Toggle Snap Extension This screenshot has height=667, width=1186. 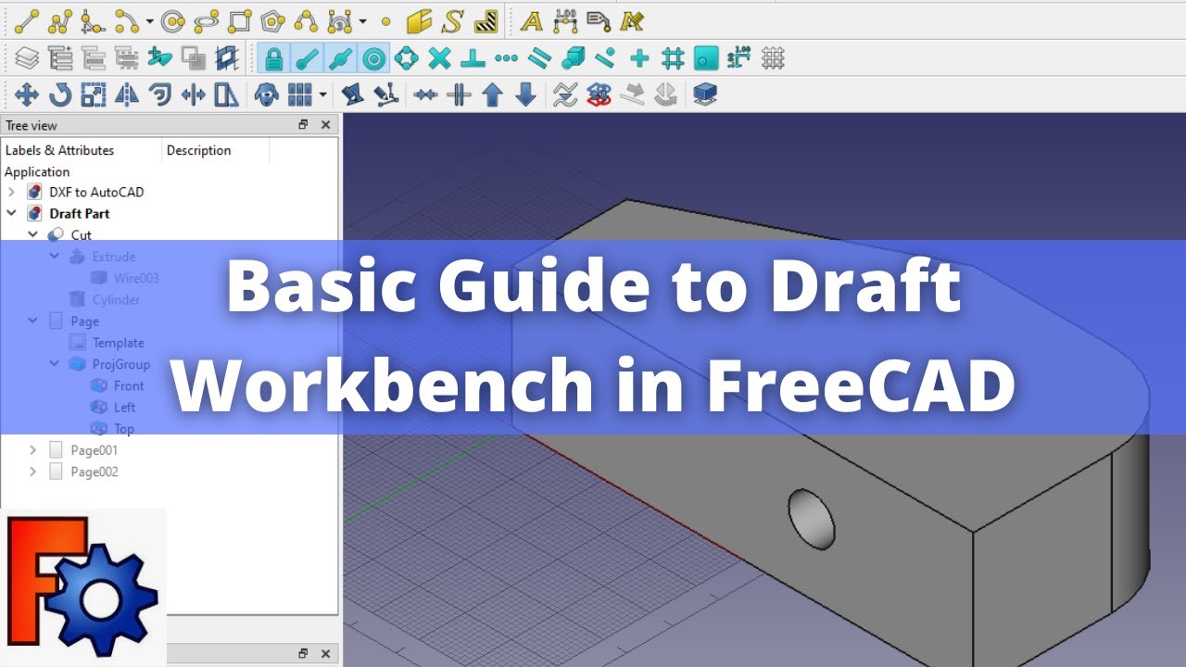[506, 58]
